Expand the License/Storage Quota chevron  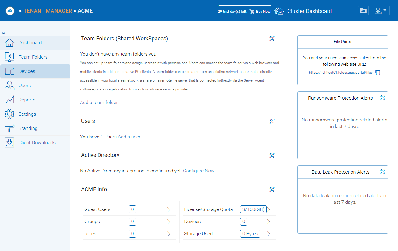(x=269, y=209)
